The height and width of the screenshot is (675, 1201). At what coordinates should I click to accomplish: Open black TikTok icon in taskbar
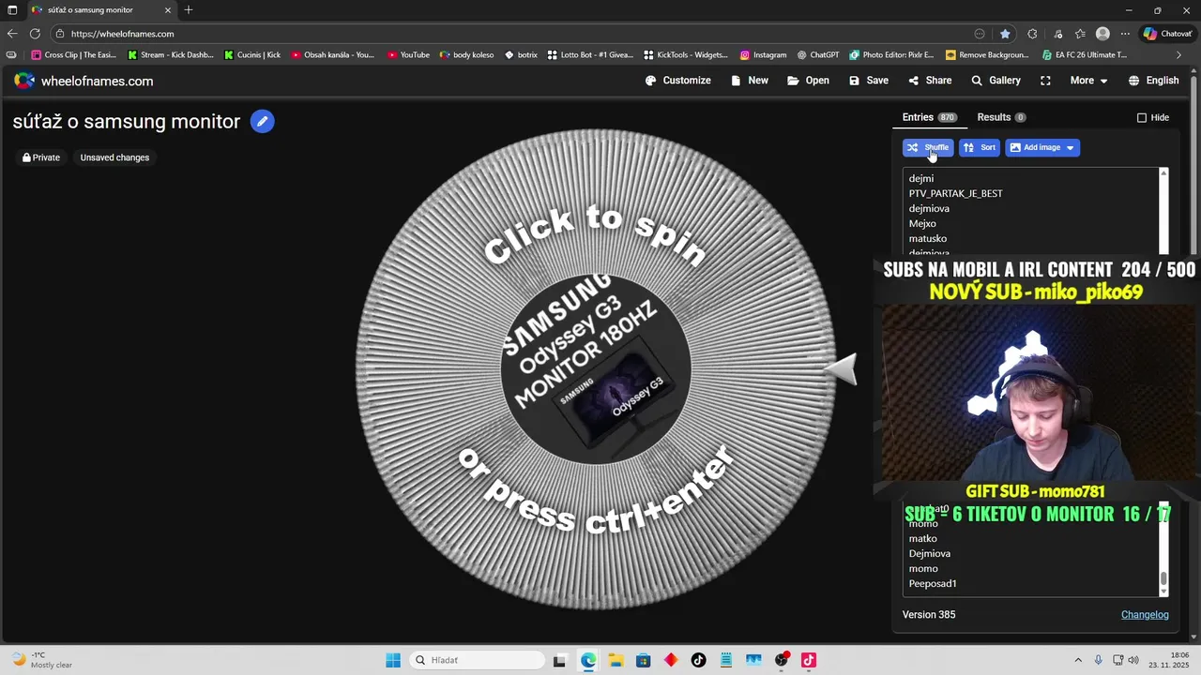(x=698, y=660)
